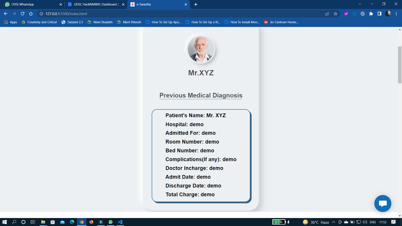
Task: Select Patient's Name: Mr. XYZ line
Action: (196, 116)
